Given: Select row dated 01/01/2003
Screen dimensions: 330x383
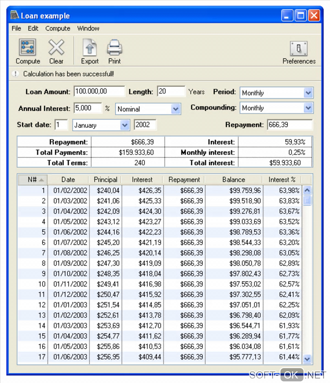Looking at the screenshot, I should coord(160,305).
